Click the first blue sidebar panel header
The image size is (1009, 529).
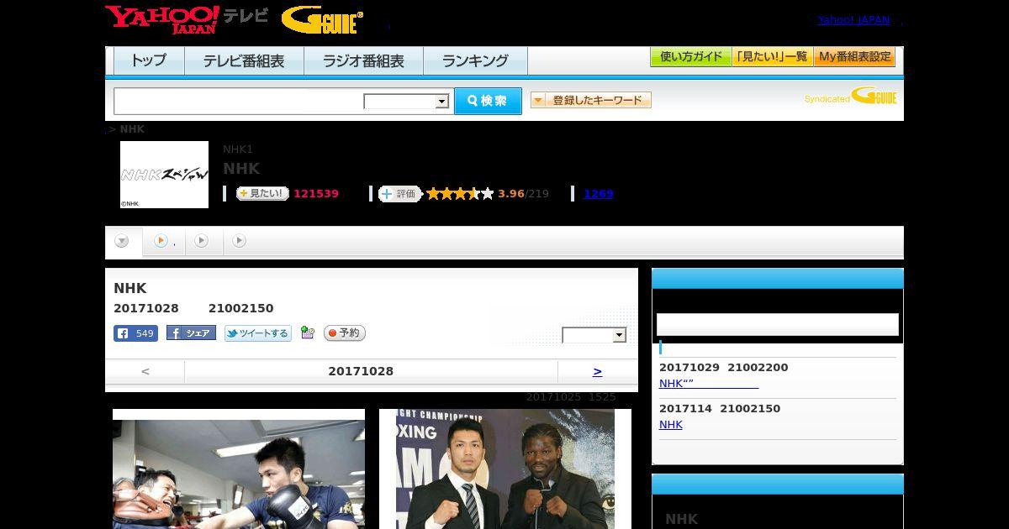tap(778, 279)
